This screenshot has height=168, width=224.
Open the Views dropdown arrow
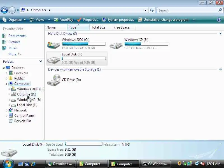point(49,20)
